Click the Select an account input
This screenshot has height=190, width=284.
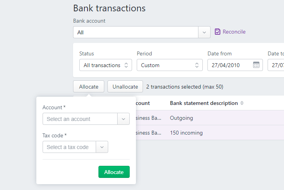80,119
